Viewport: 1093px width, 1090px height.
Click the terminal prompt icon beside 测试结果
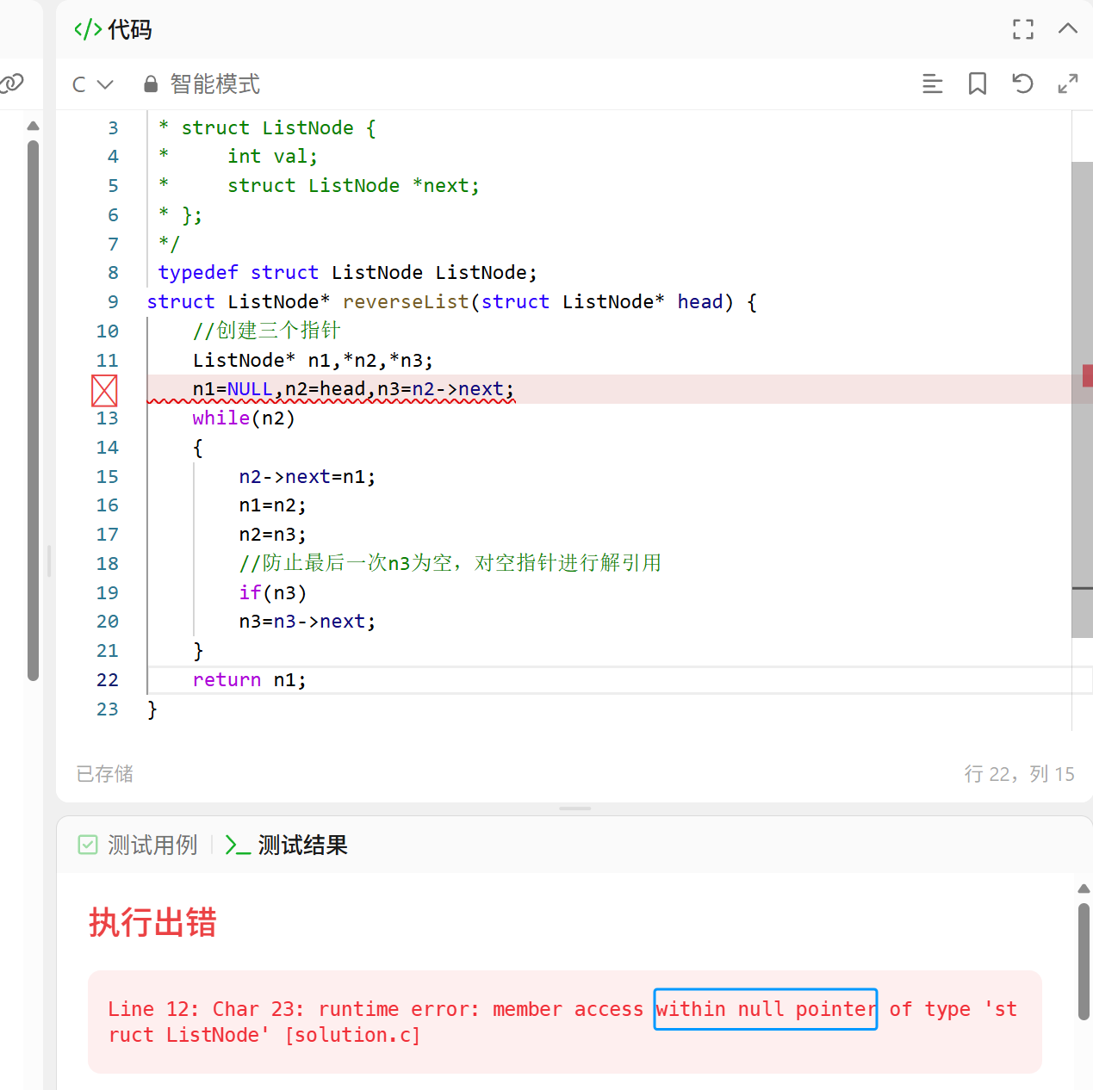238,845
